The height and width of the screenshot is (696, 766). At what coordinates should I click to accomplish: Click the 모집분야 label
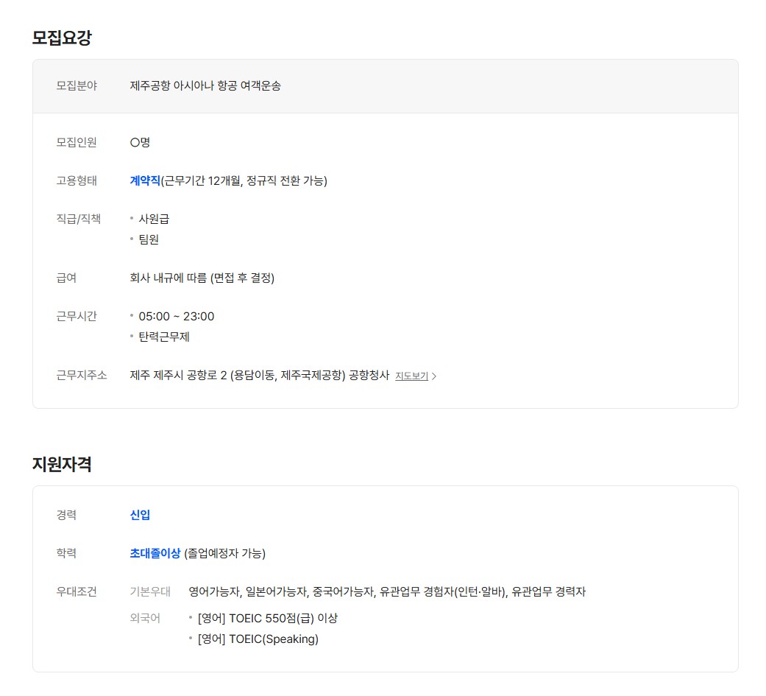[x=77, y=85]
